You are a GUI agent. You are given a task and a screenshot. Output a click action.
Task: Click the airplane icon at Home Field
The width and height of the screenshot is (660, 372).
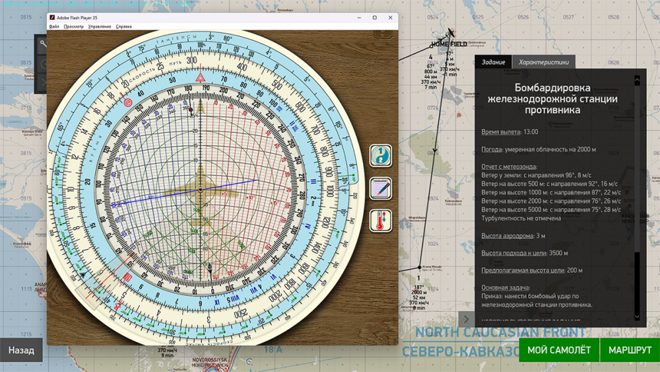point(451,33)
